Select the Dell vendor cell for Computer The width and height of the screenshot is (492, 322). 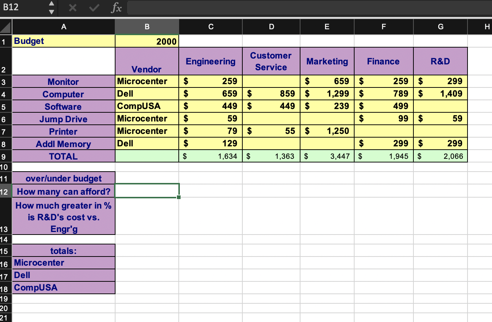pos(147,94)
